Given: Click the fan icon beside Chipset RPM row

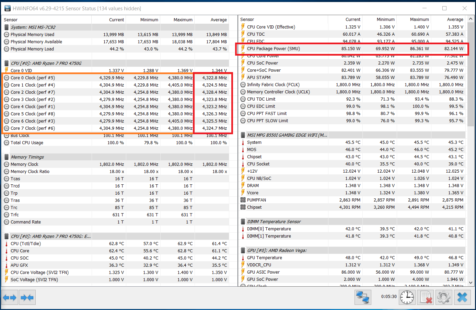Looking at the screenshot, I should (243, 207).
